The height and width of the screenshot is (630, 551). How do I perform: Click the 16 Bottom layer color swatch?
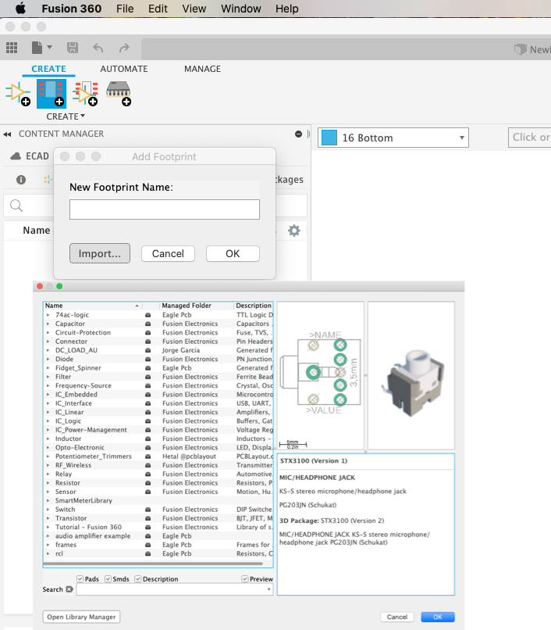[329, 138]
